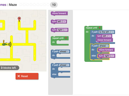Screen dimensions: 129x96
Task: Select the level 9 circle
Action: tap(48, 5)
